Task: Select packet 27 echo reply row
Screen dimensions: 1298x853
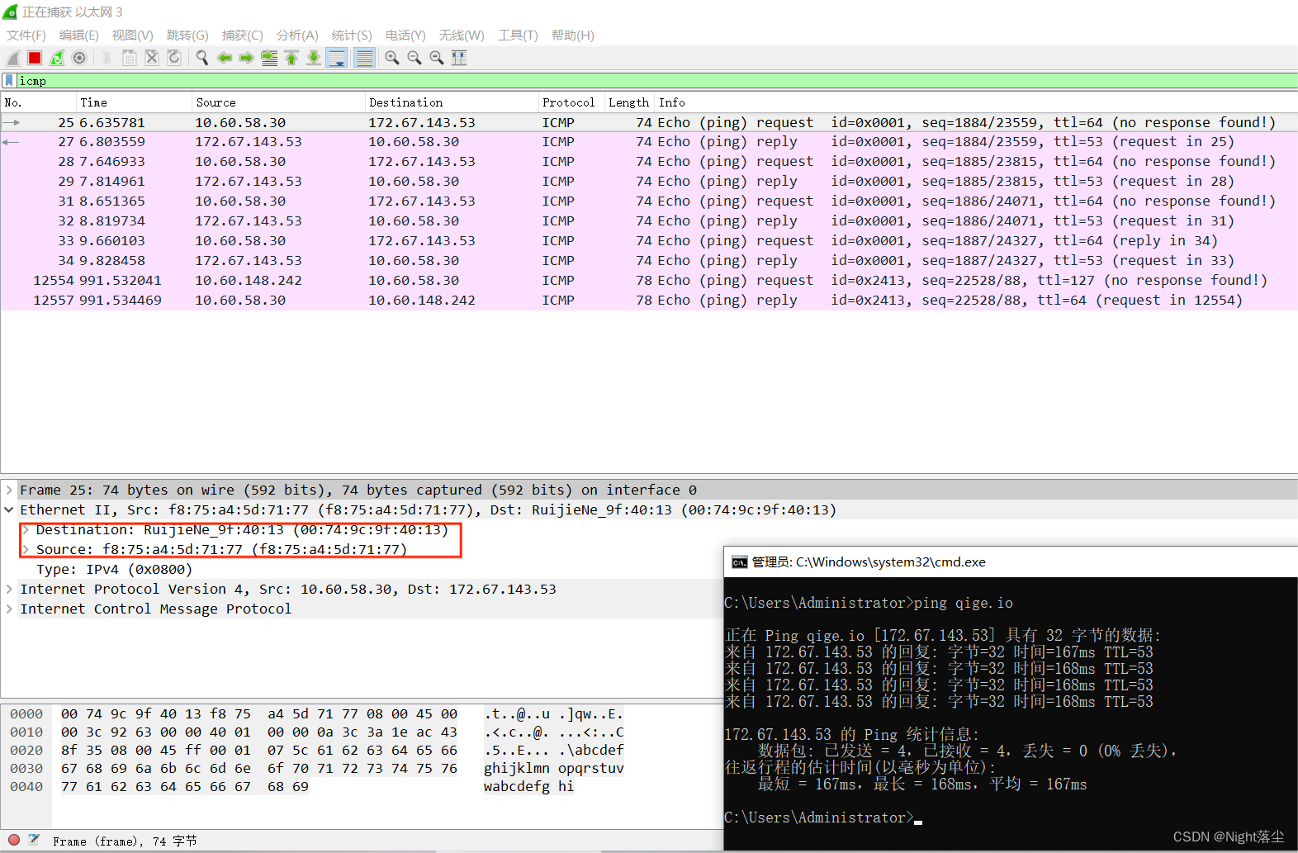Action: [649, 142]
